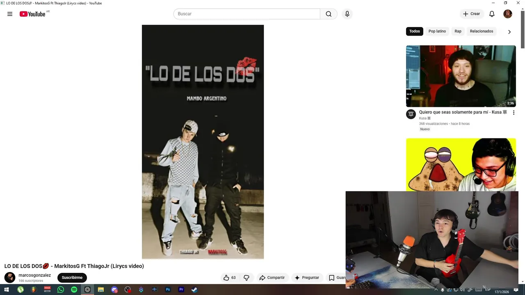Expand the hidden system tray icons
This screenshot has width=525, height=295.
pyautogui.click(x=436, y=290)
